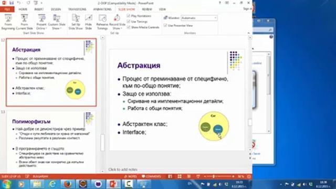Click the zoom percentage value
The image size is (336, 189).
pyautogui.click(x=240, y=176)
